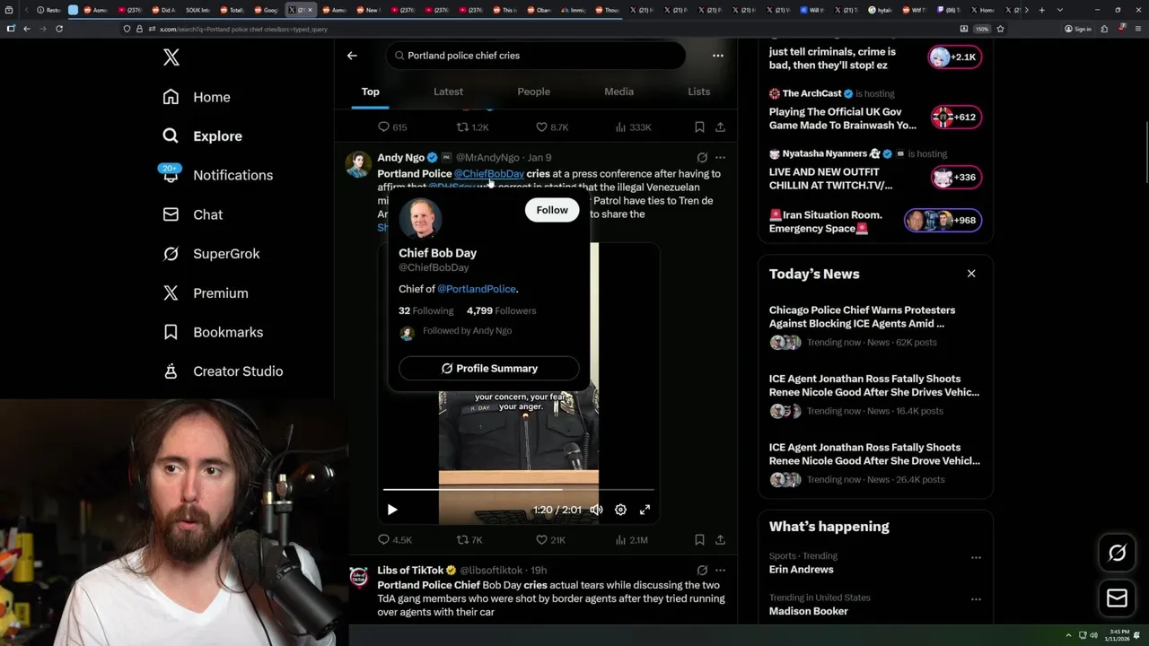Open Creator Studio in the sidebar

223,371
